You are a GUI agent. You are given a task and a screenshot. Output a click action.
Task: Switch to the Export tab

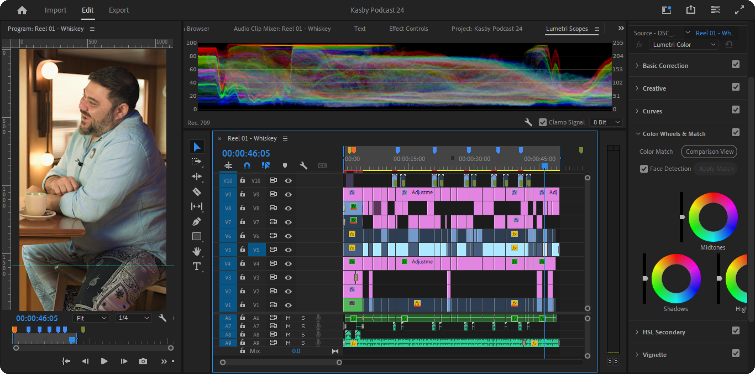coord(119,10)
